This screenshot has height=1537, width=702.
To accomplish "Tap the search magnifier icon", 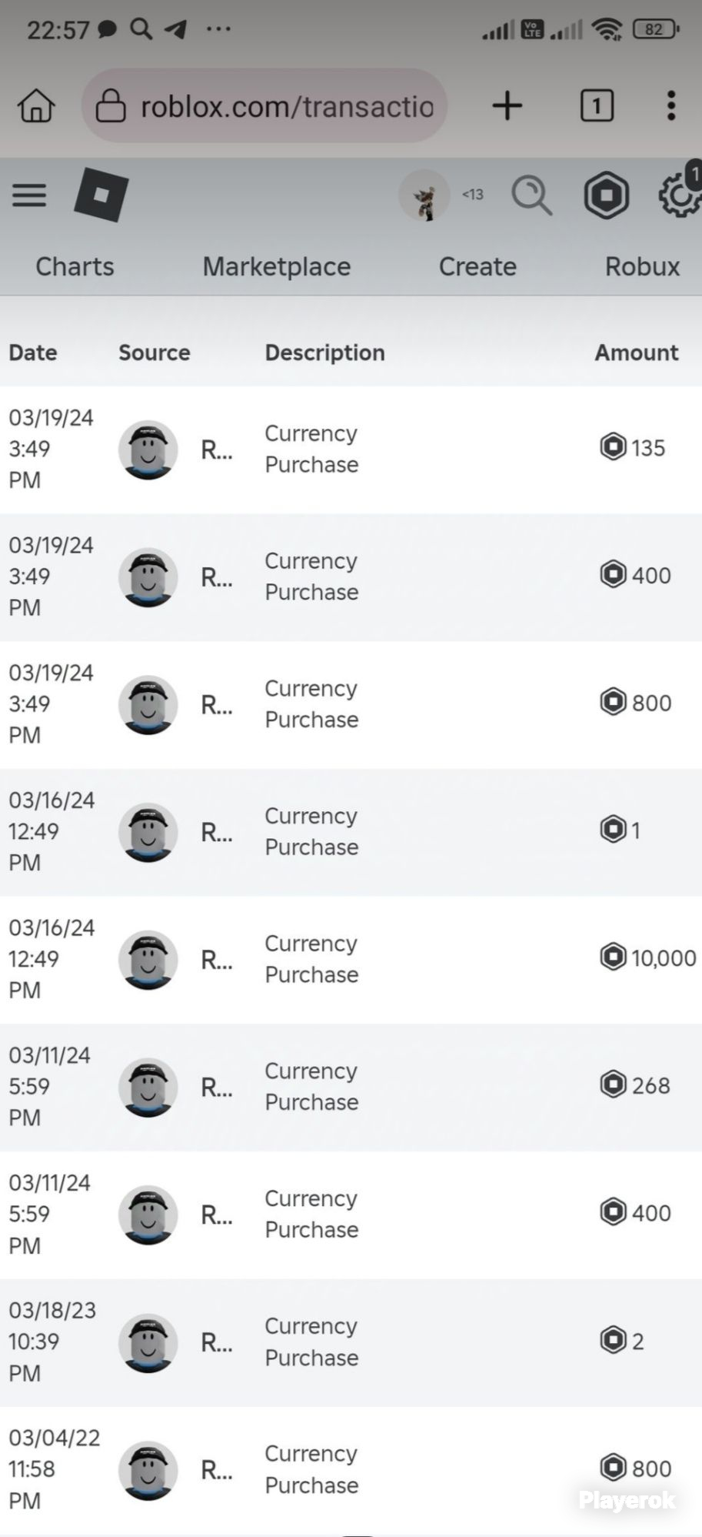I will tap(532, 195).
